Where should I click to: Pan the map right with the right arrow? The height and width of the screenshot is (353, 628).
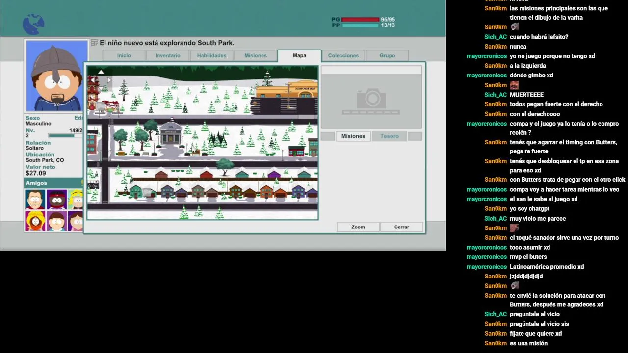[x=109, y=80]
